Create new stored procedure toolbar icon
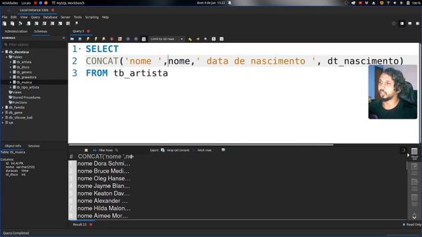This screenshot has width=422, height=237. point(52,24)
